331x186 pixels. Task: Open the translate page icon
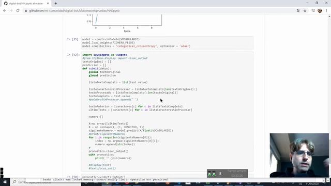tap(298, 10)
